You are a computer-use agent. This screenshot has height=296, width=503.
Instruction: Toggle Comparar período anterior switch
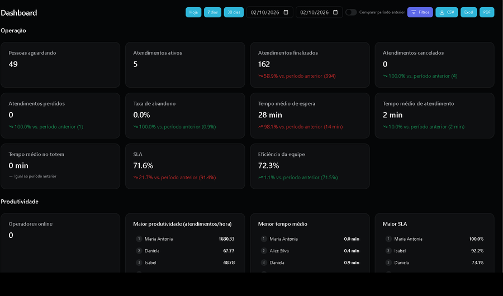click(x=351, y=12)
